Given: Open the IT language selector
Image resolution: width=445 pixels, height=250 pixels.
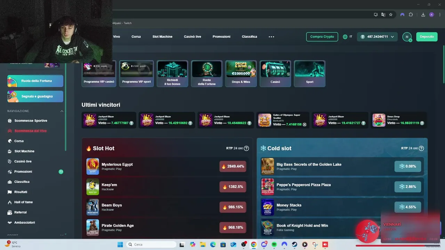Looking at the screenshot, I should [x=347, y=37].
